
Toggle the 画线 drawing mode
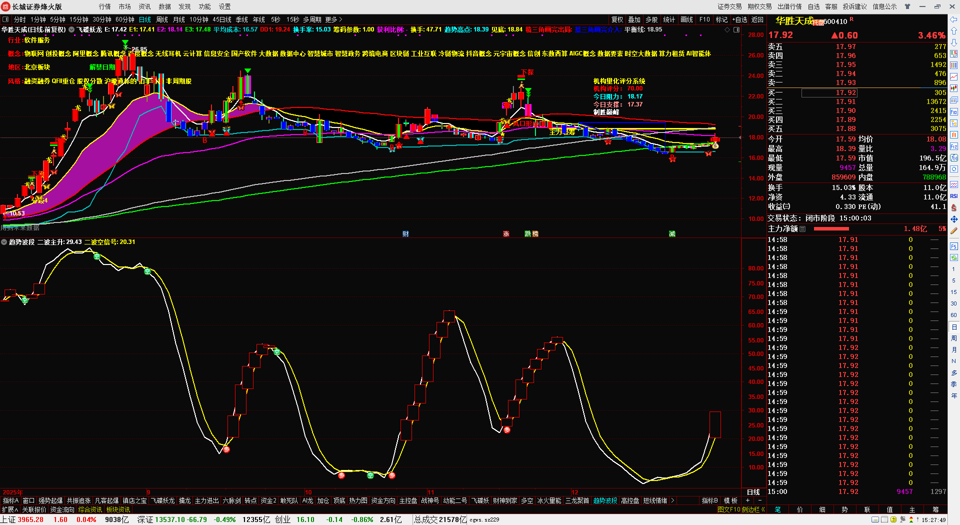point(687,19)
